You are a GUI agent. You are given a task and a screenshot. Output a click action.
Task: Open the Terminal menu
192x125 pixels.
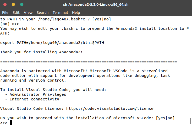click(60, 13)
